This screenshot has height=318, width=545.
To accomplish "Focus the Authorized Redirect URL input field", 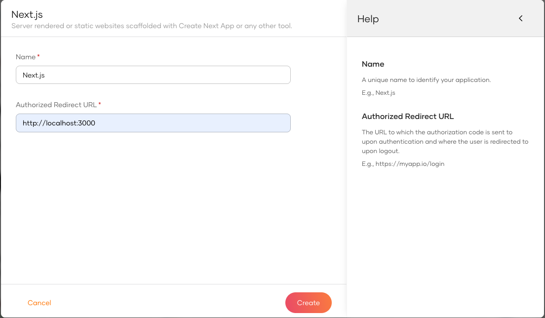I will [153, 123].
